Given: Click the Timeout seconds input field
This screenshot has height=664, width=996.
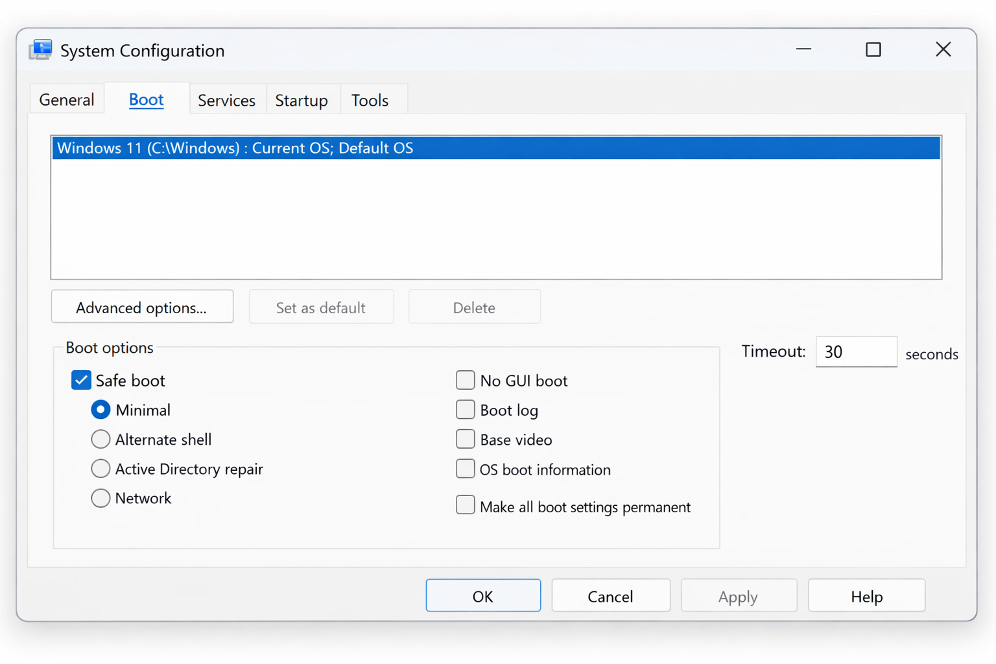Looking at the screenshot, I should pyautogui.click(x=856, y=351).
